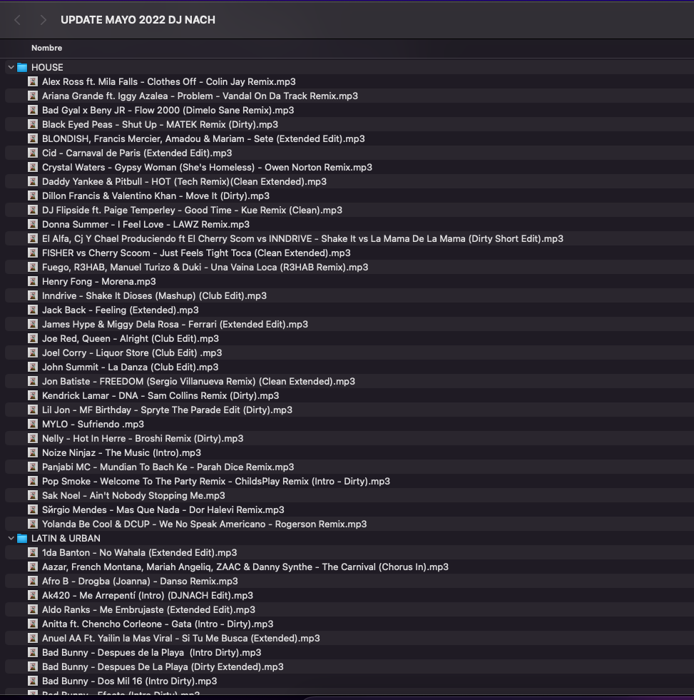The image size is (694, 700).
Task: Select 'Aldo Ranks - Me Embrujaste' file
Action: 148,610
